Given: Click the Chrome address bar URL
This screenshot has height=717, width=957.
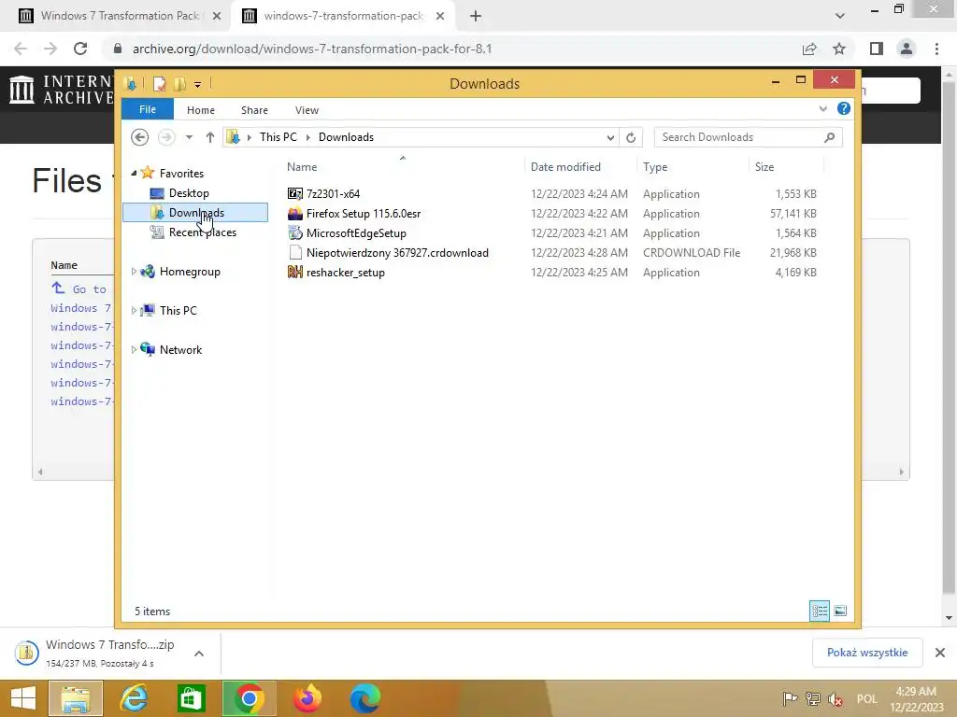Looking at the screenshot, I should [x=312, y=49].
